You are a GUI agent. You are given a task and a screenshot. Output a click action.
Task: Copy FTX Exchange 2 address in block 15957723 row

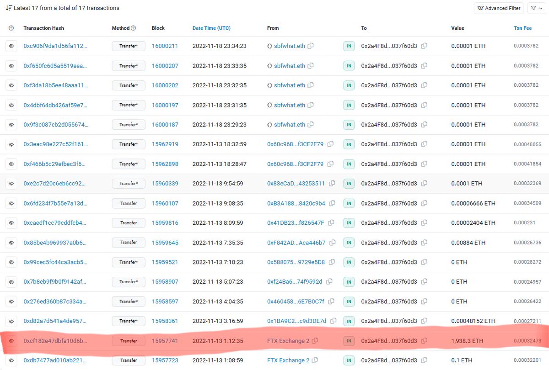315,360
